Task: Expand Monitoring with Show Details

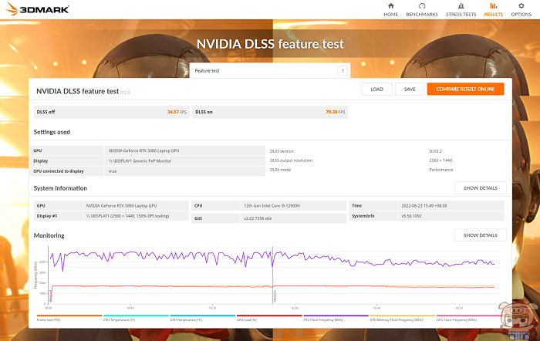Action: pos(481,235)
